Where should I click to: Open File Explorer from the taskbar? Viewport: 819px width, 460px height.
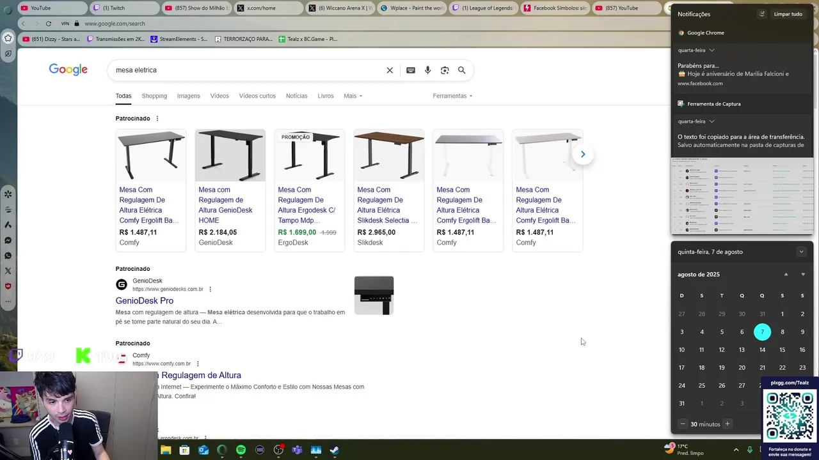click(166, 450)
